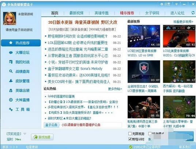Click the 战绩查询 magnifier icon
Viewport: 196px width, 149px height.
coord(11,71)
